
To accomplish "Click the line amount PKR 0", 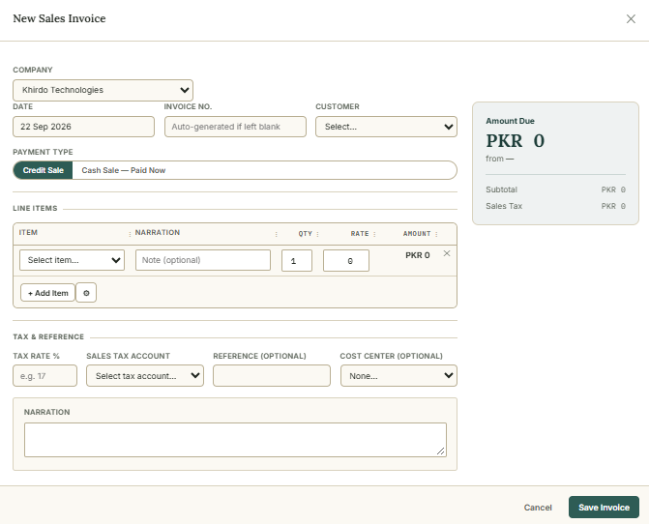I will pos(417,255).
